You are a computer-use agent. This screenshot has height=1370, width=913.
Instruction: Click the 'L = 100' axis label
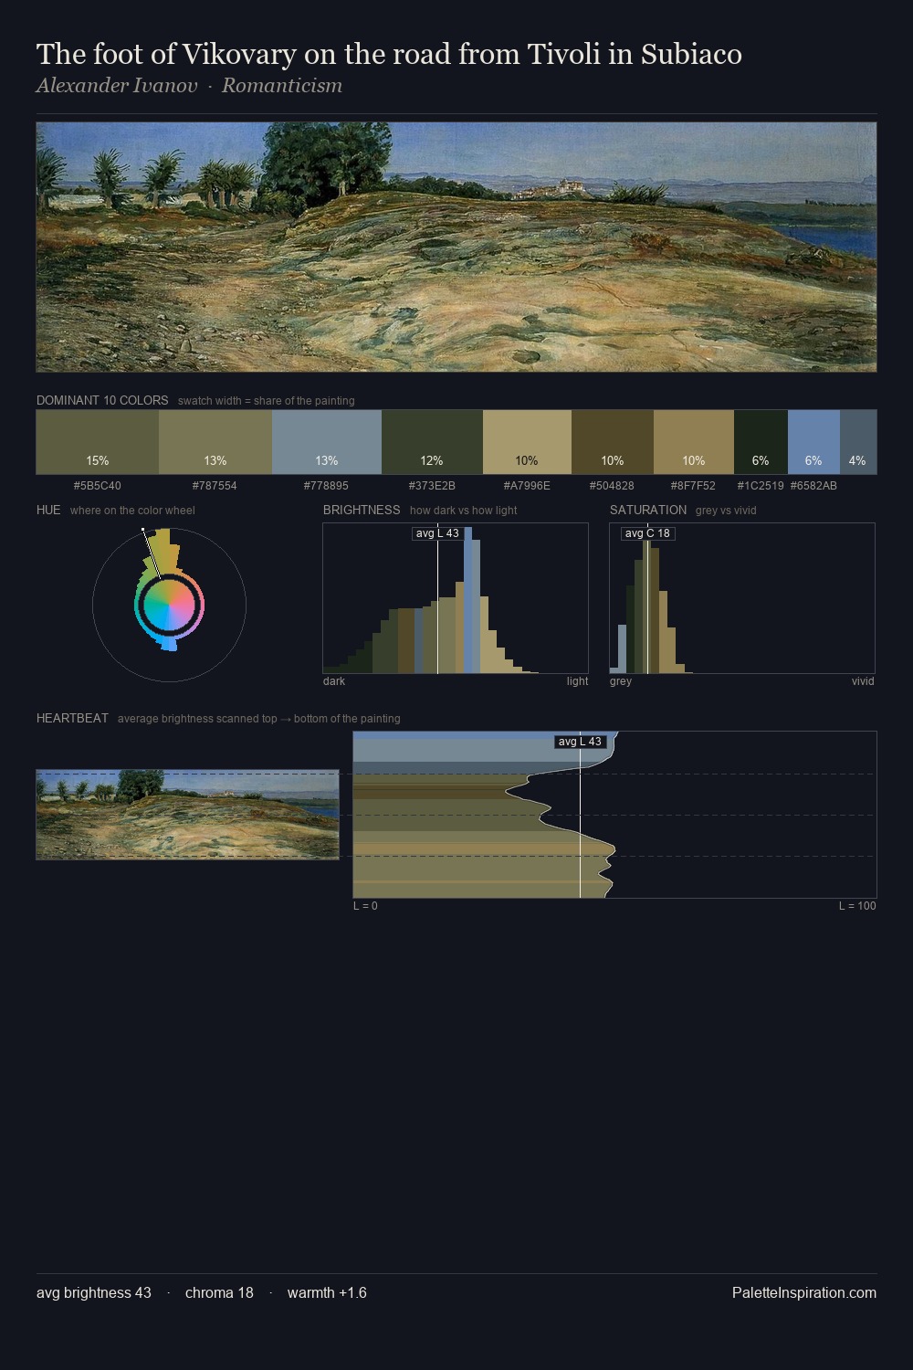[x=858, y=906]
